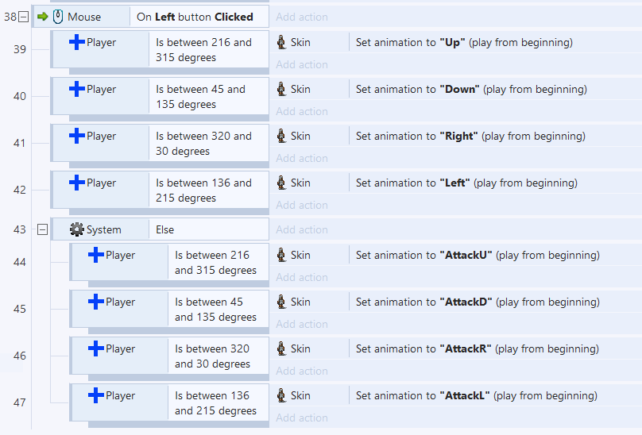
Task: Collapse event 38 with the minus box
Action: click(x=24, y=17)
